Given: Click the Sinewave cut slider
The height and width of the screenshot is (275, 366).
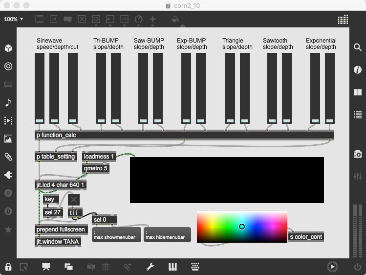Looking at the screenshot, I should coord(73,88).
